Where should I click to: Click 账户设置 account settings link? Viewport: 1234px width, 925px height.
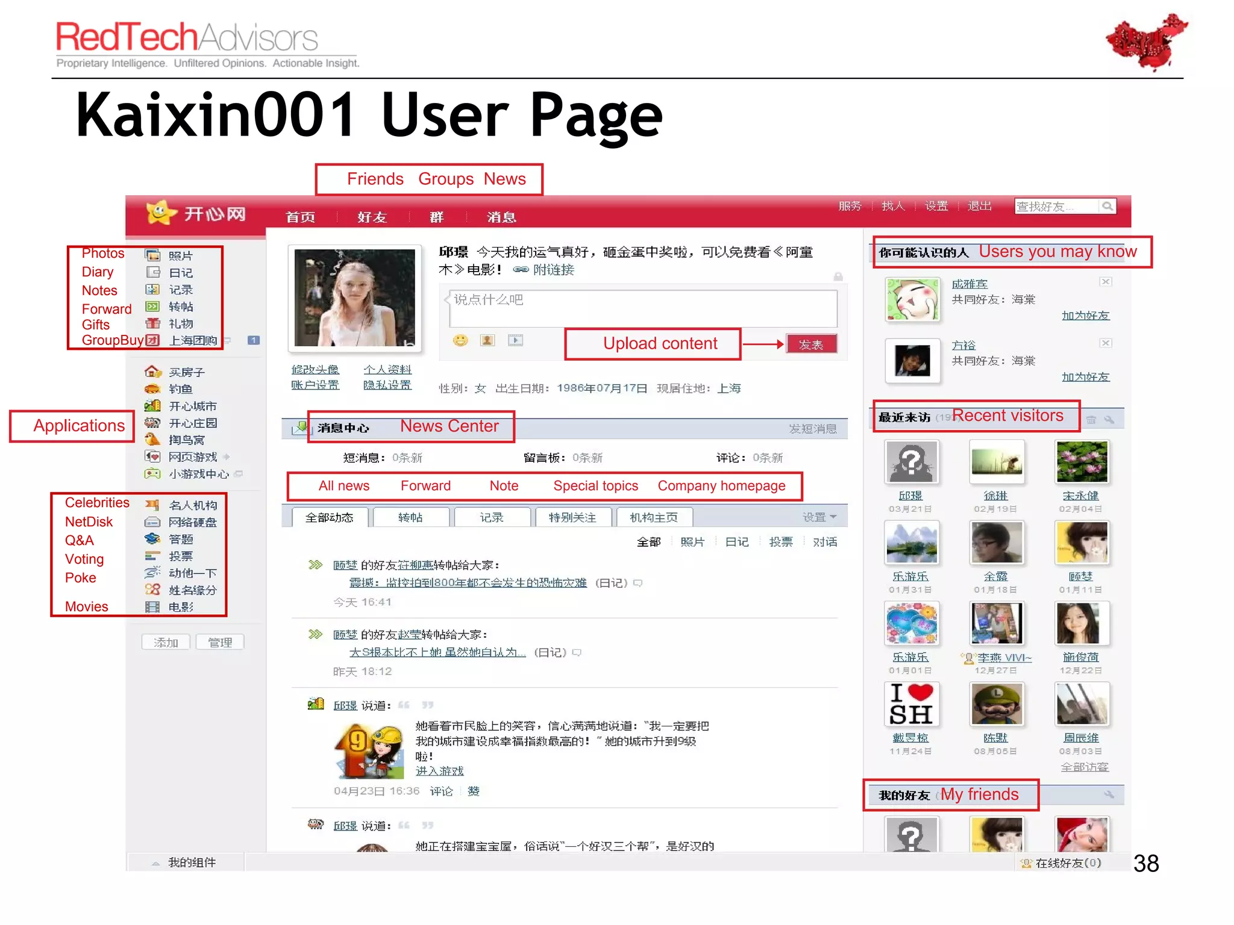[315, 385]
